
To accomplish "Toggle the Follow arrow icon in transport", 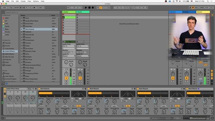I will click(x=69, y=7).
